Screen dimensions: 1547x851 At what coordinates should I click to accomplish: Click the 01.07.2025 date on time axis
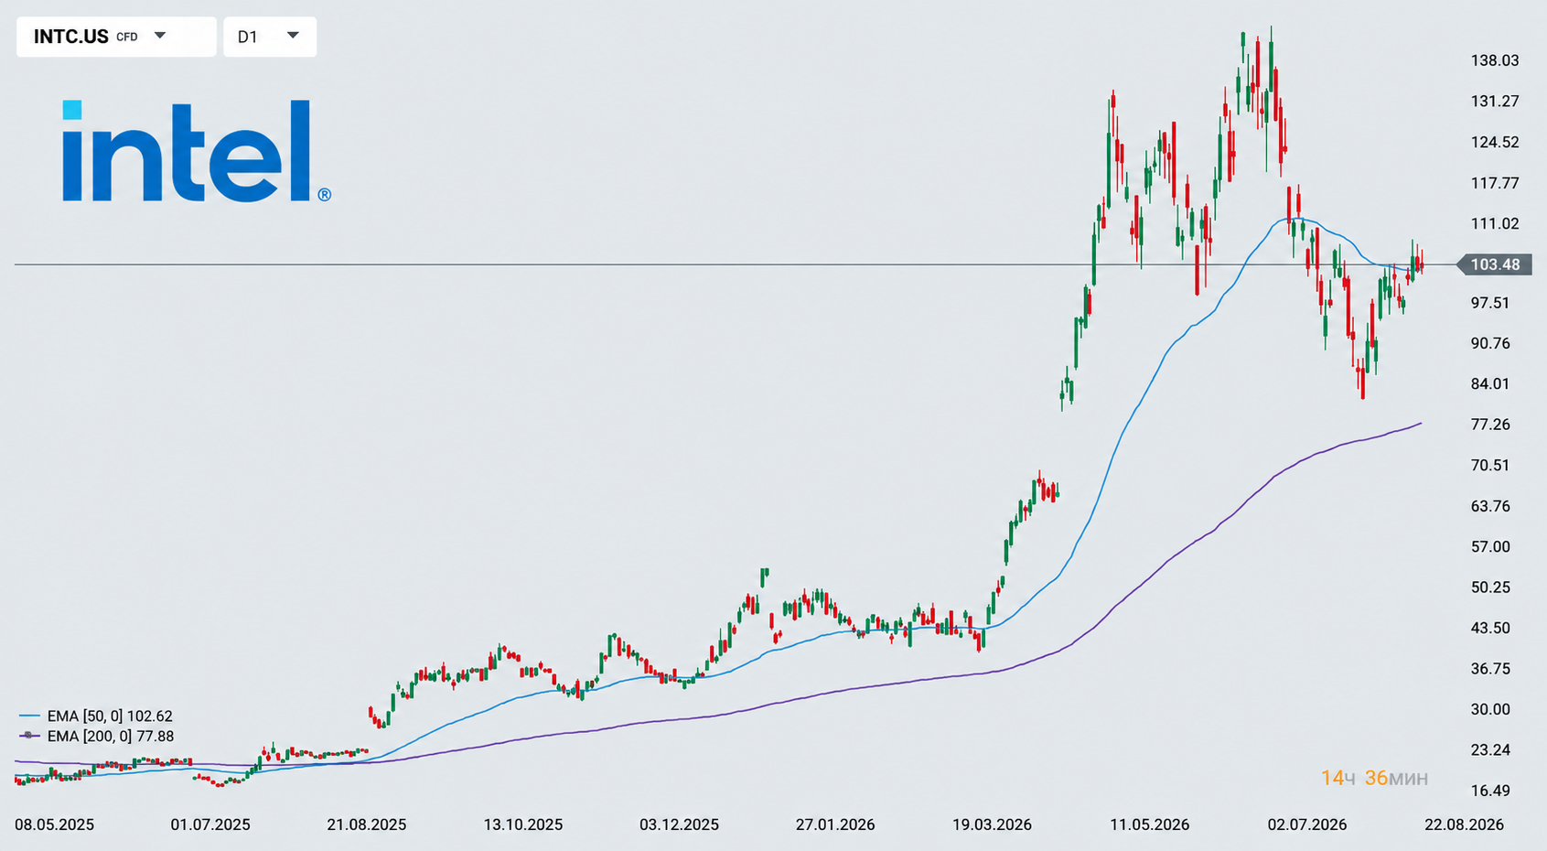pyautogui.click(x=210, y=824)
